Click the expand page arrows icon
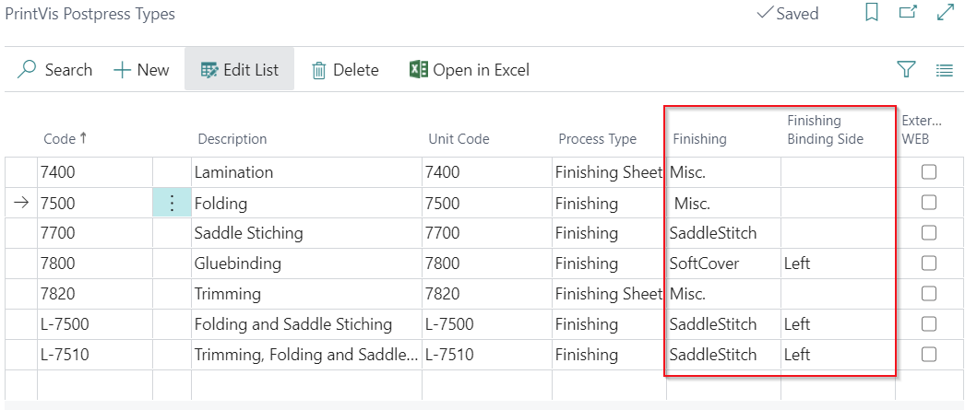977x410 pixels. click(x=946, y=13)
